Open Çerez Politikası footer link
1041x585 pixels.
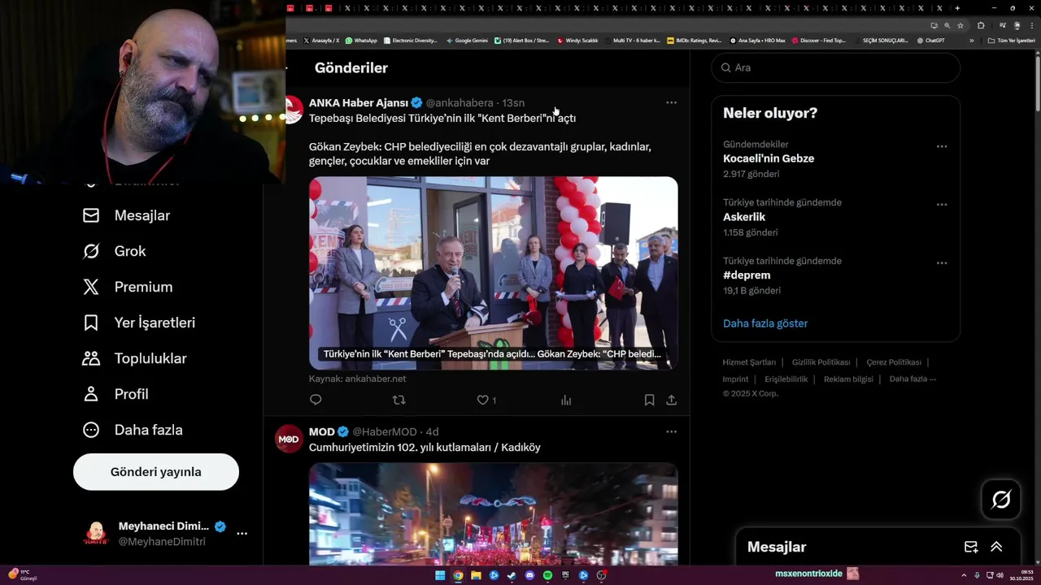coord(894,362)
